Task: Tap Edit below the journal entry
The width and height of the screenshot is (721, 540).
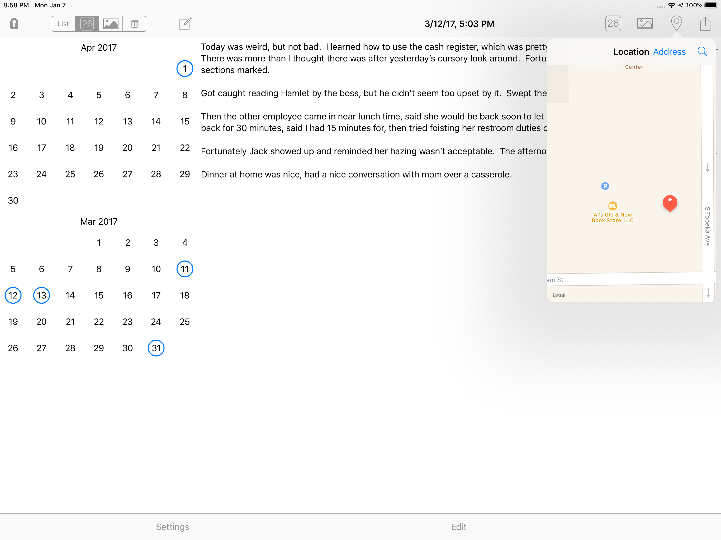Action: point(458,527)
